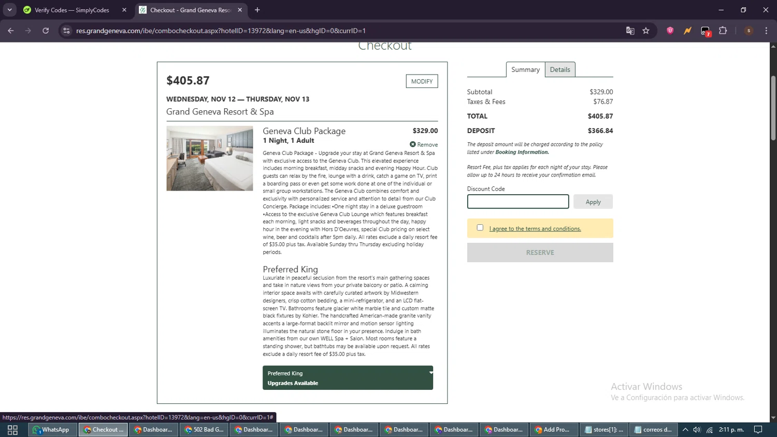This screenshot has height=437, width=777.
Task: Open the Wi-Fi network icon
Action: click(710, 430)
